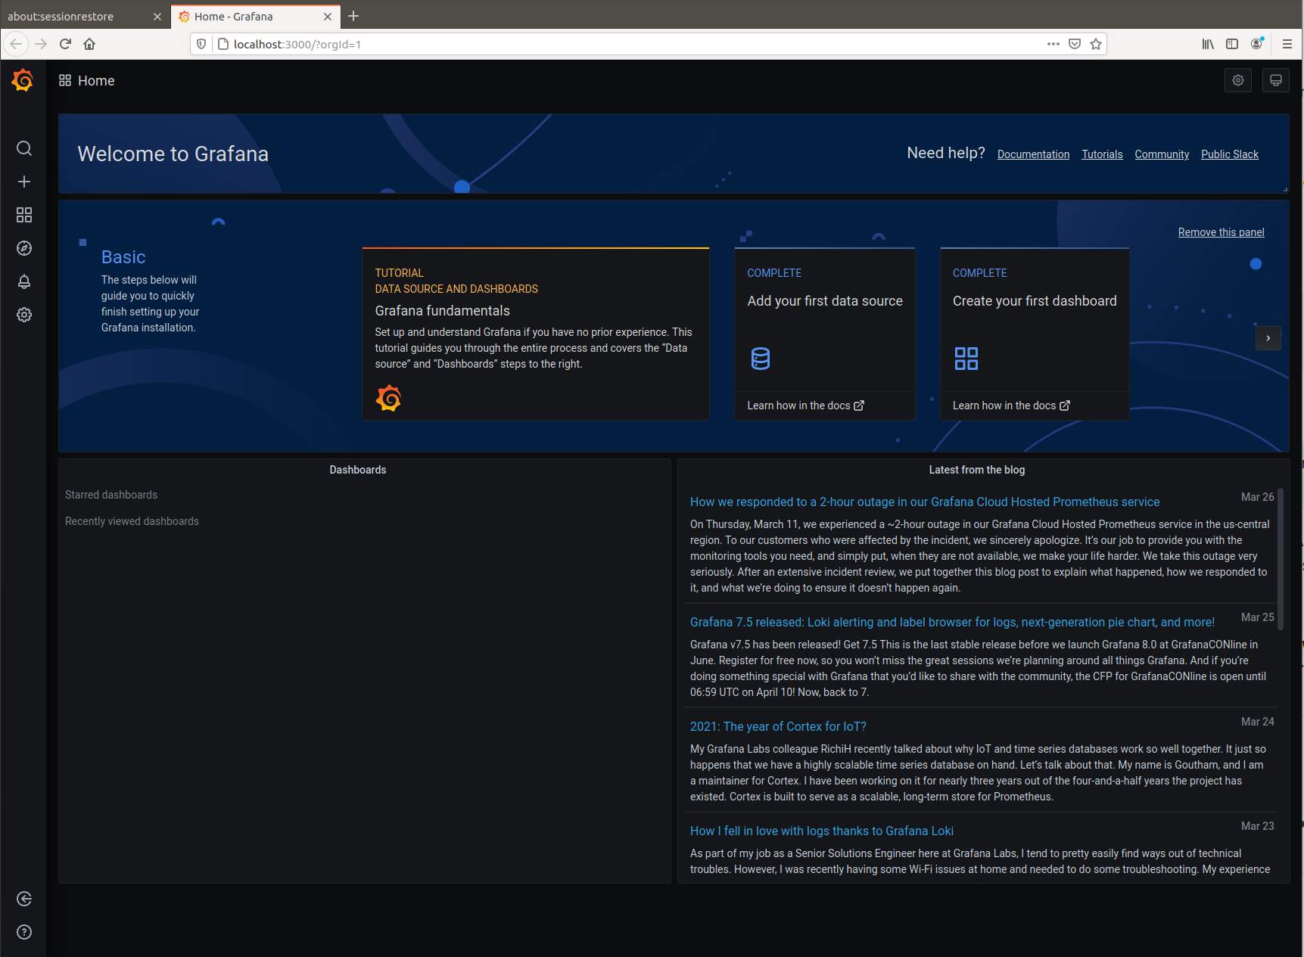Click the Mar 25 blog date
Viewport: 1304px width, 957px height.
(x=1258, y=617)
